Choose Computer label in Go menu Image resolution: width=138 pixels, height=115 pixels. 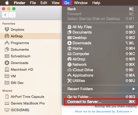[x=81, y=54]
